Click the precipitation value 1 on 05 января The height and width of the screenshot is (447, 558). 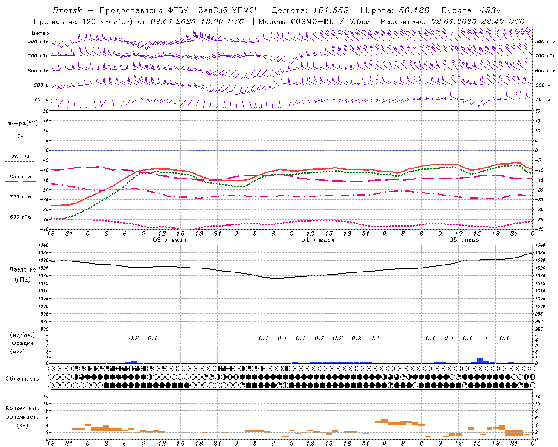tap(486, 338)
